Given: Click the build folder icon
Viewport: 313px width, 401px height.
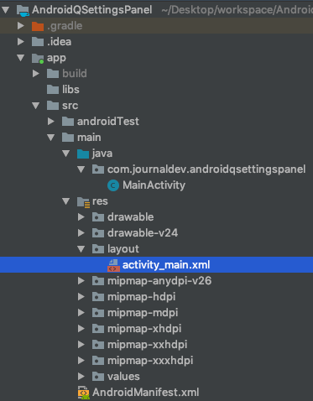Looking at the screenshot, I should (53, 74).
